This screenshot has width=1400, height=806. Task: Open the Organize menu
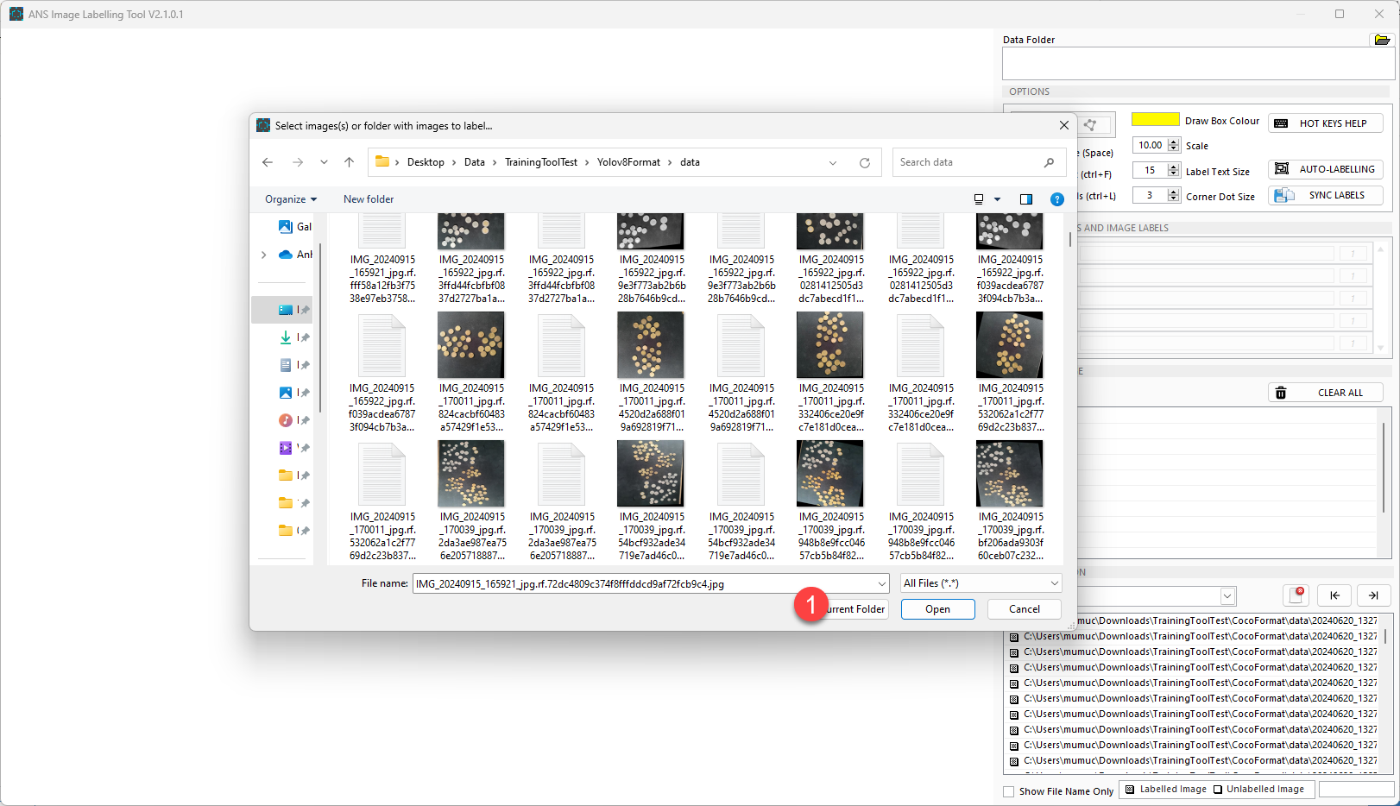(290, 199)
